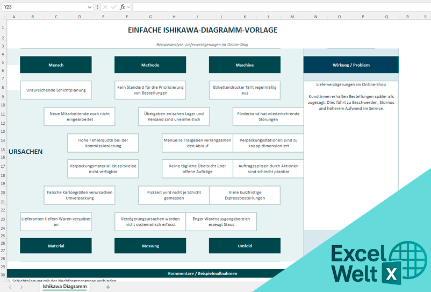Click cell Manuelle Freigaben verlangsamen den Ablauf
The image size is (431, 292).
pos(197,143)
